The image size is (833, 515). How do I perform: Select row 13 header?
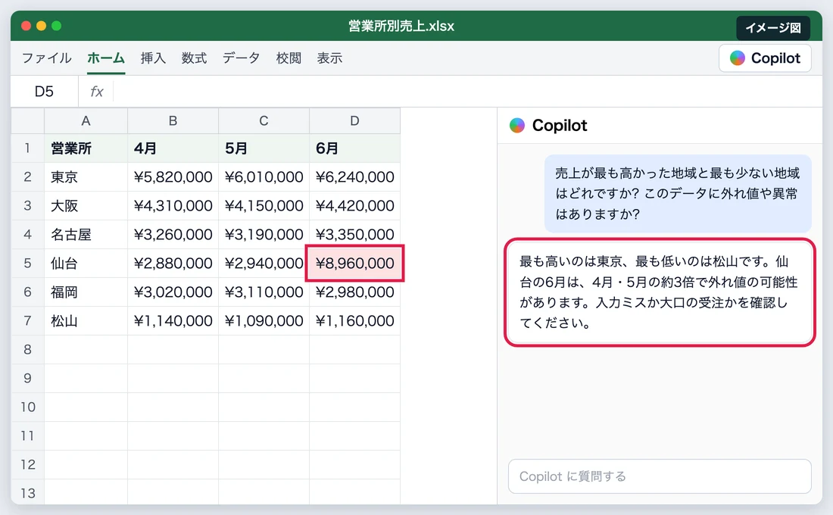coord(27,493)
